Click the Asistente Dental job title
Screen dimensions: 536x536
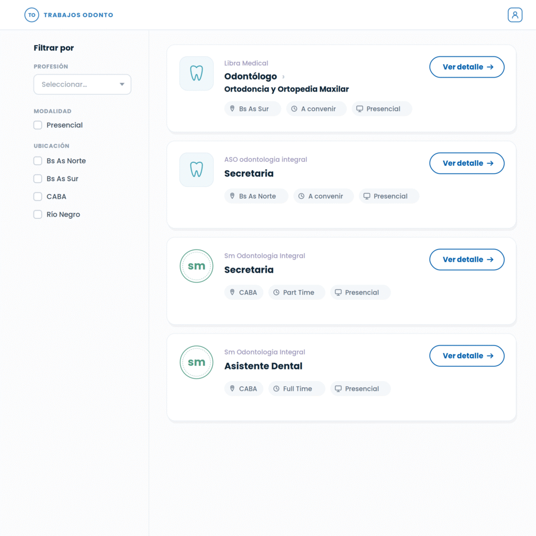coord(263,366)
